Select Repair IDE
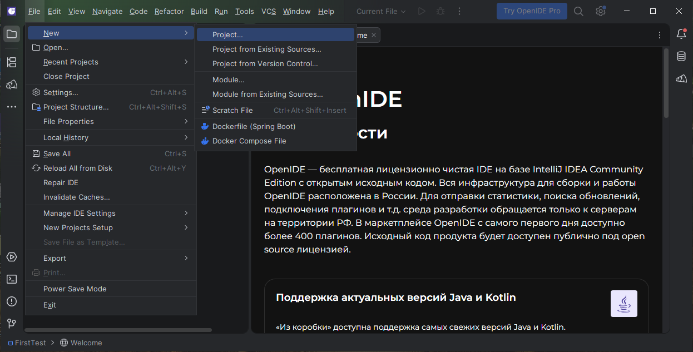 click(x=111, y=182)
